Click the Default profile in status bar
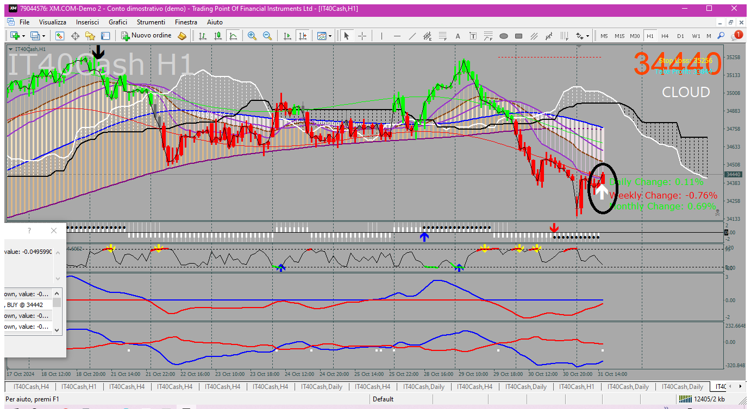The image size is (751, 409). point(383,399)
